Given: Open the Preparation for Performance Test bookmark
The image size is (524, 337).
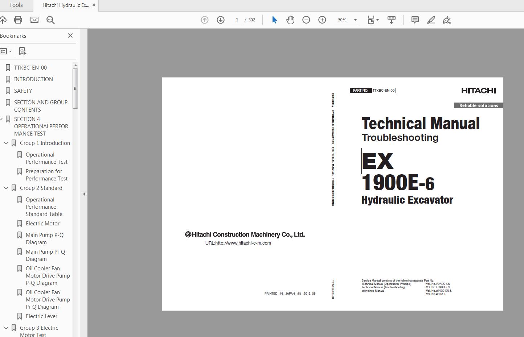Looking at the screenshot, I should pos(46,175).
